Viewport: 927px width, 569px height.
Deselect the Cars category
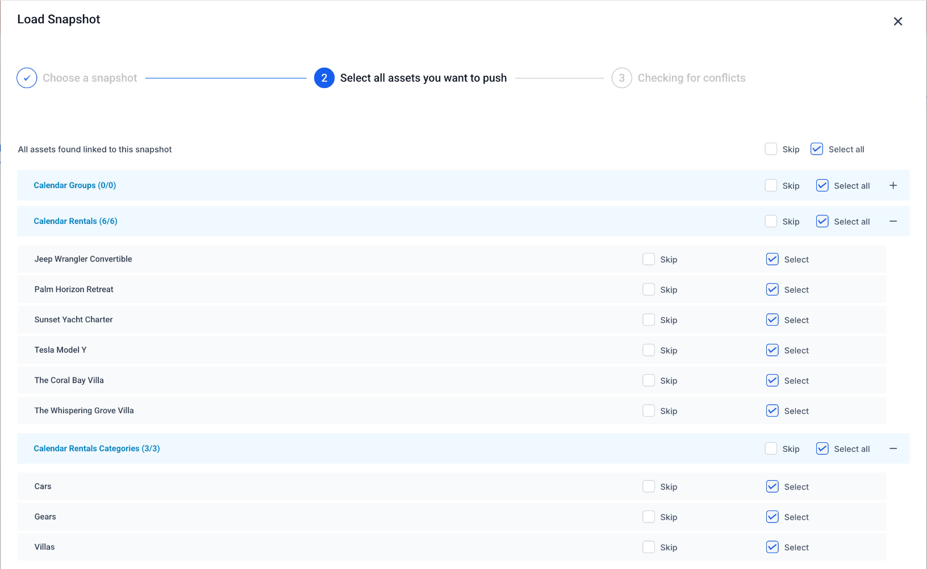tap(772, 487)
